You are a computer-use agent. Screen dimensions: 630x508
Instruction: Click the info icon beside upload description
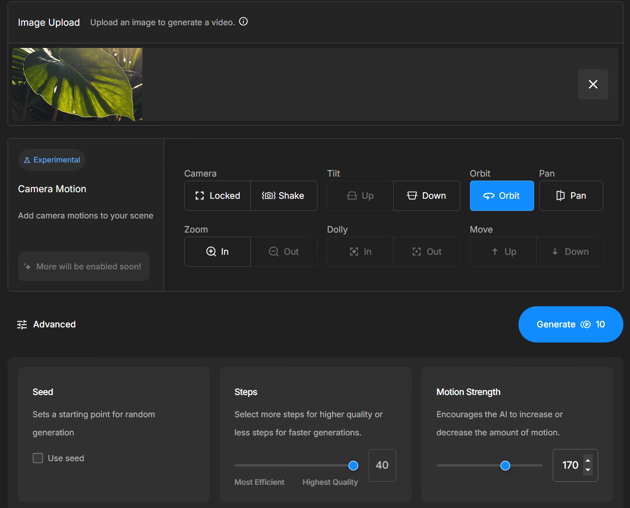pos(243,22)
